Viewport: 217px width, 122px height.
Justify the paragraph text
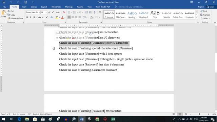point(80,17)
